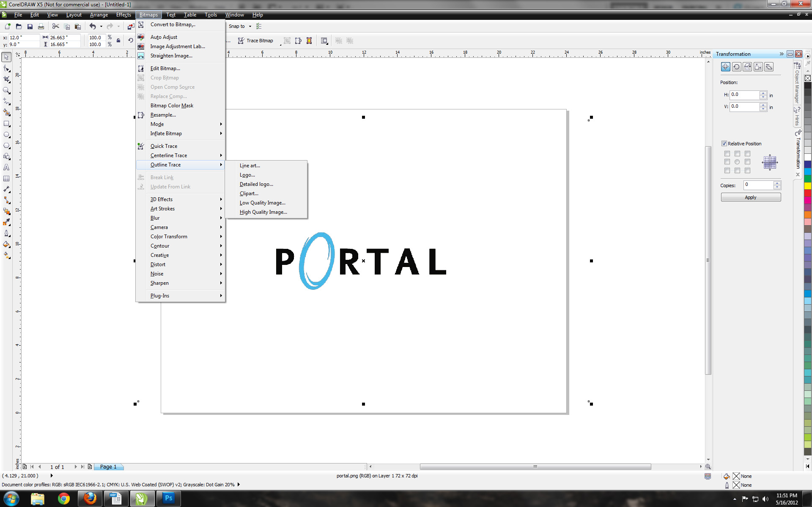
Task: Click the Cut scissors icon
Action: (x=55, y=26)
